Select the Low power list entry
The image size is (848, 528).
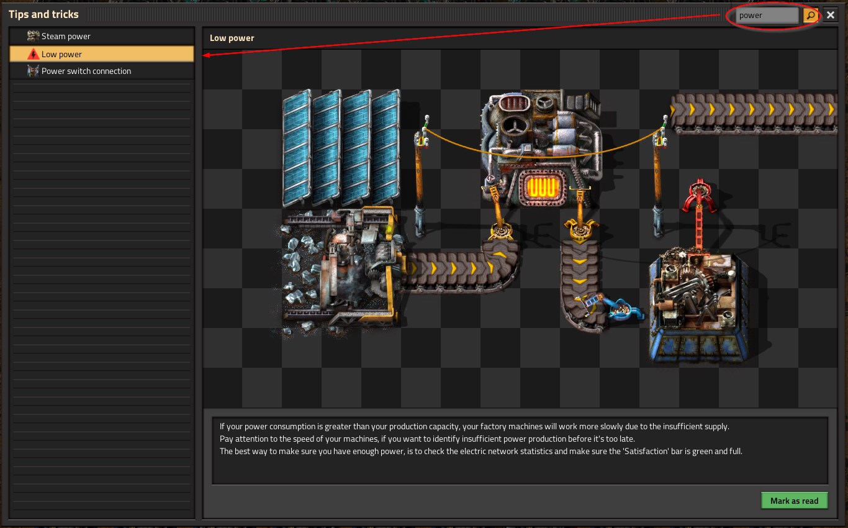click(x=102, y=54)
